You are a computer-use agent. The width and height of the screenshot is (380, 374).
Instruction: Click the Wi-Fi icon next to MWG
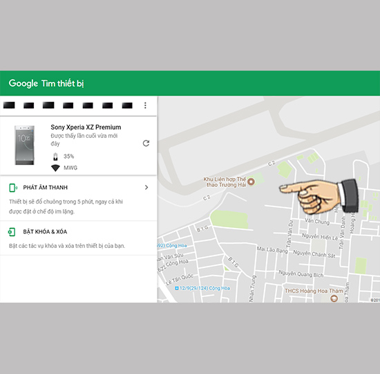pyautogui.click(x=55, y=168)
